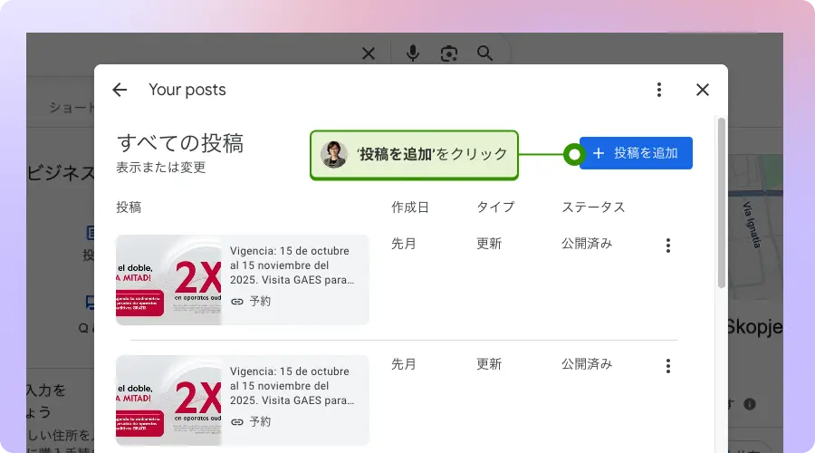Viewport: 815px width, 453px height.
Task: Click the first post's Vigencia description text
Action: point(292,265)
